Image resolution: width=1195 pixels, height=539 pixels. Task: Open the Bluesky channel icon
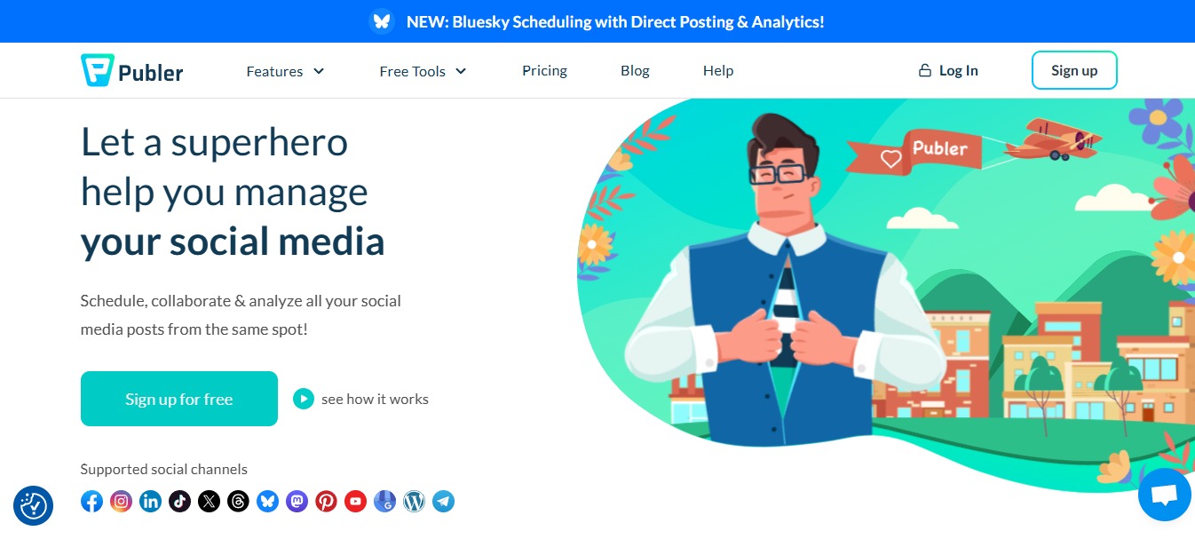267,501
